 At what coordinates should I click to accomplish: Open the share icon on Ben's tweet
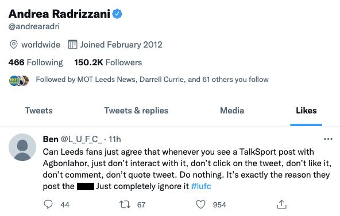click(281, 205)
